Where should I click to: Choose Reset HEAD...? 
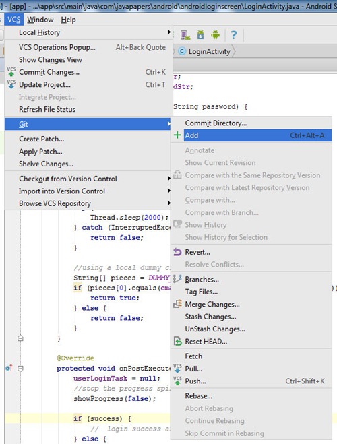[x=251, y=342]
